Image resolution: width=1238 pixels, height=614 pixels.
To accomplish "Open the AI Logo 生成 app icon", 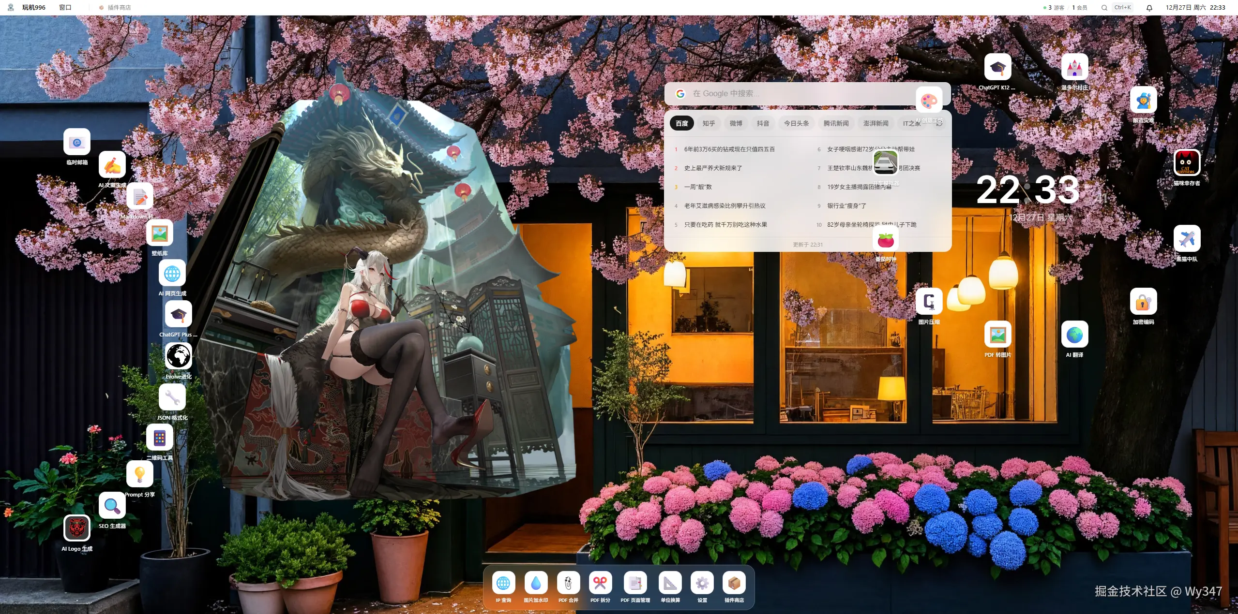I will (77, 528).
